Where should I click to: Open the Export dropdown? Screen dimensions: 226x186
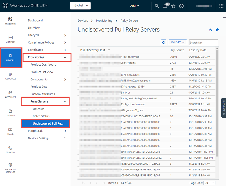[178, 42]
